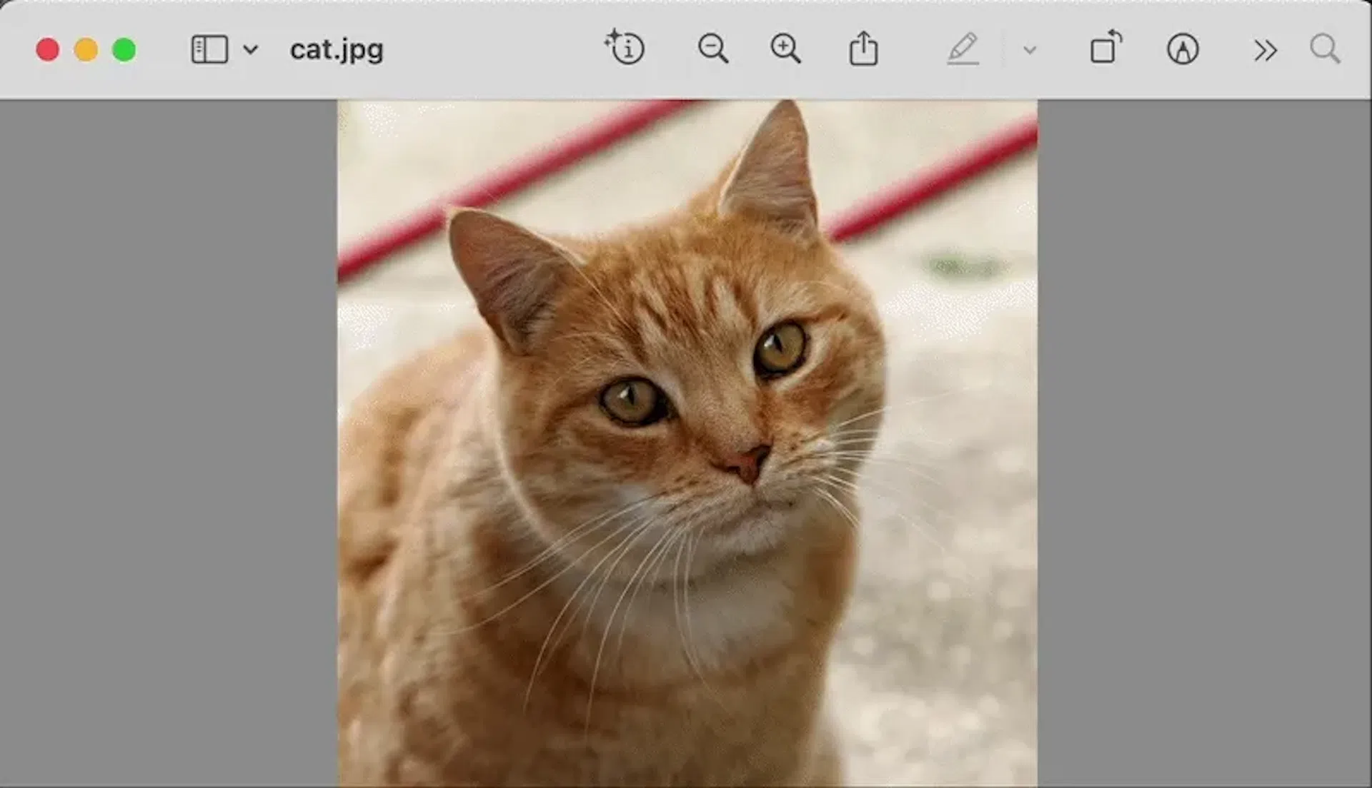Rotate the image with the rotate icon

(1105, 49)
